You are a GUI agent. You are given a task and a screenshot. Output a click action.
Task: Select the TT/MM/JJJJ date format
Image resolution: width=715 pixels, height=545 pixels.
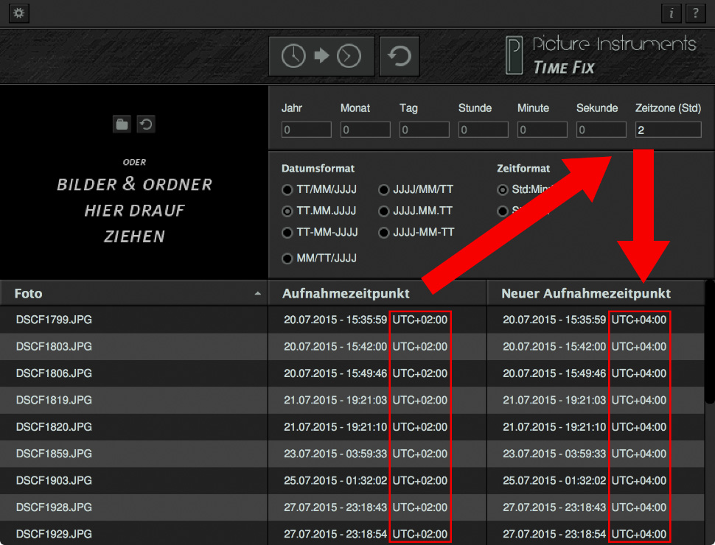[x=287, y=189]
